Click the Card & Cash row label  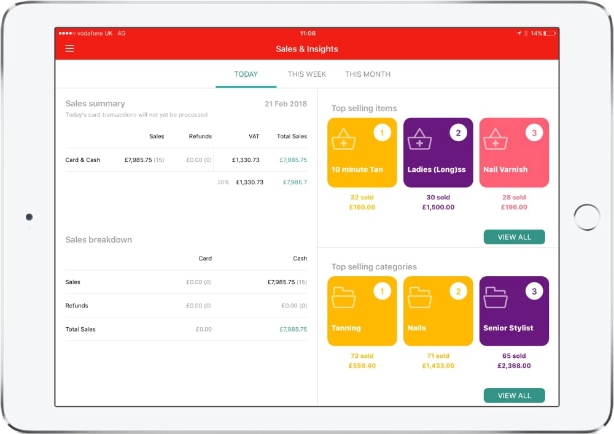click(x=83, y=160)
